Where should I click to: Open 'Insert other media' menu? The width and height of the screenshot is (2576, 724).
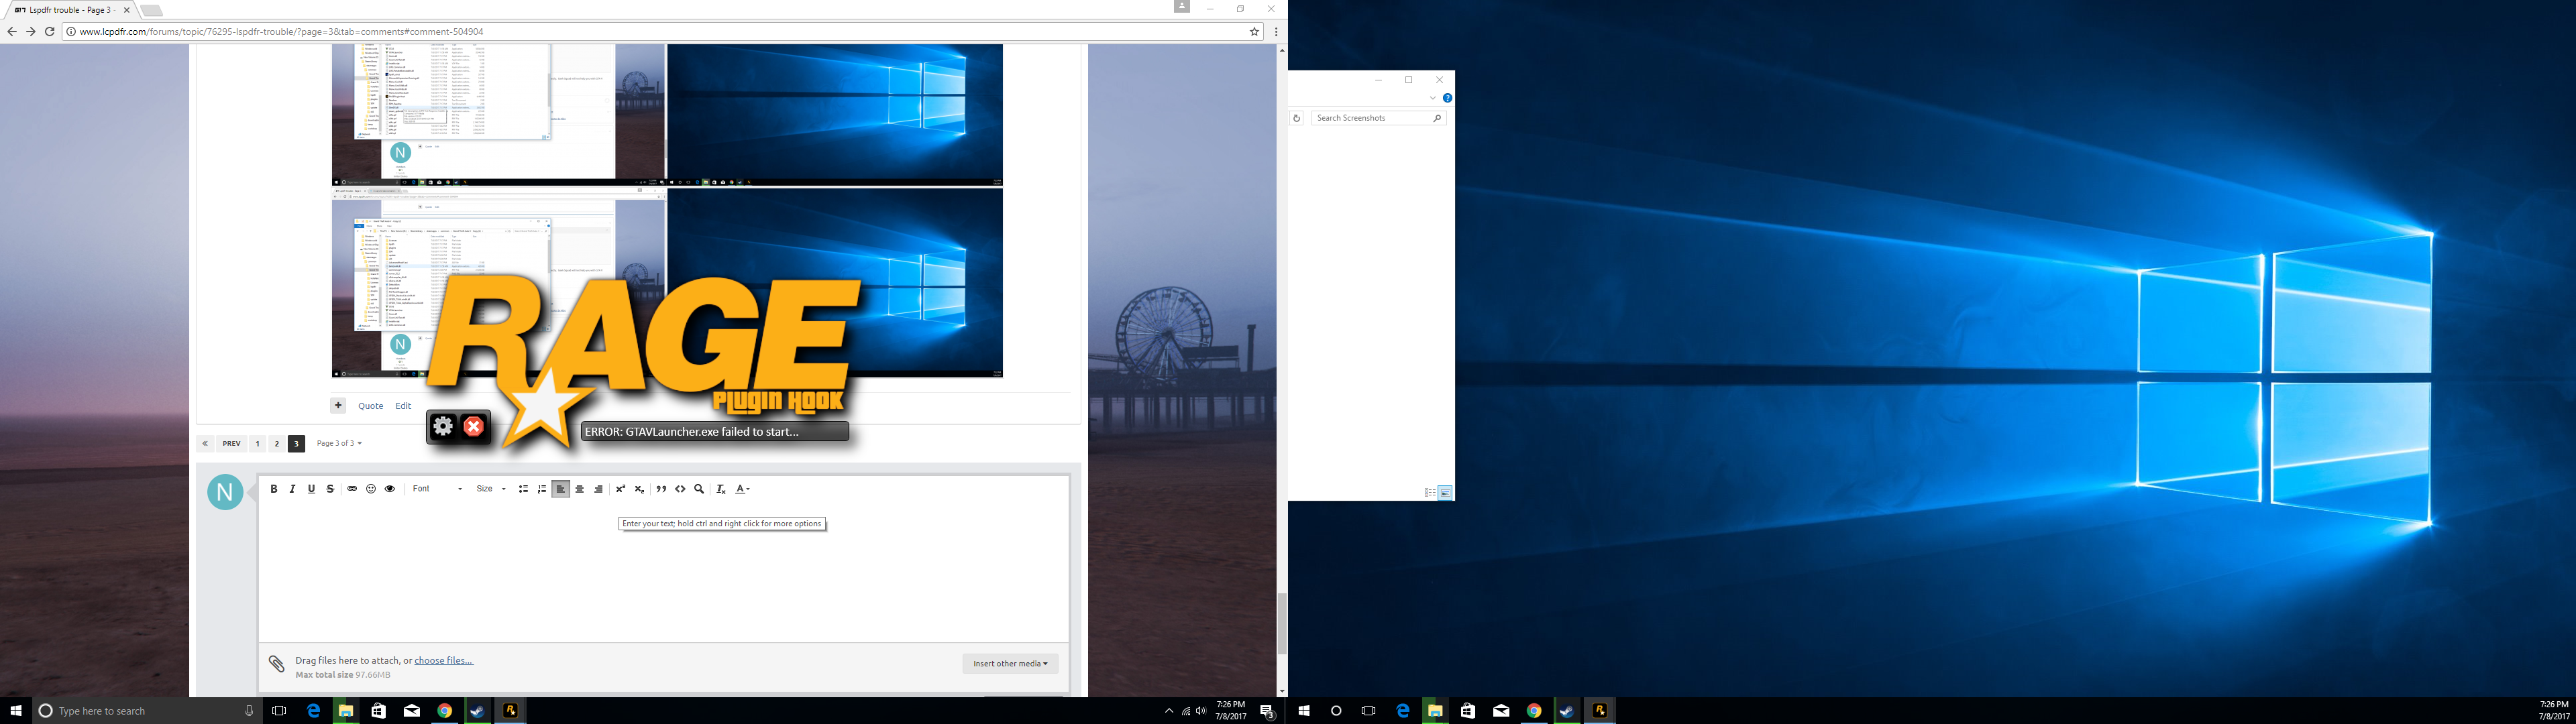pyautogui.click(x=1010, y=663)
